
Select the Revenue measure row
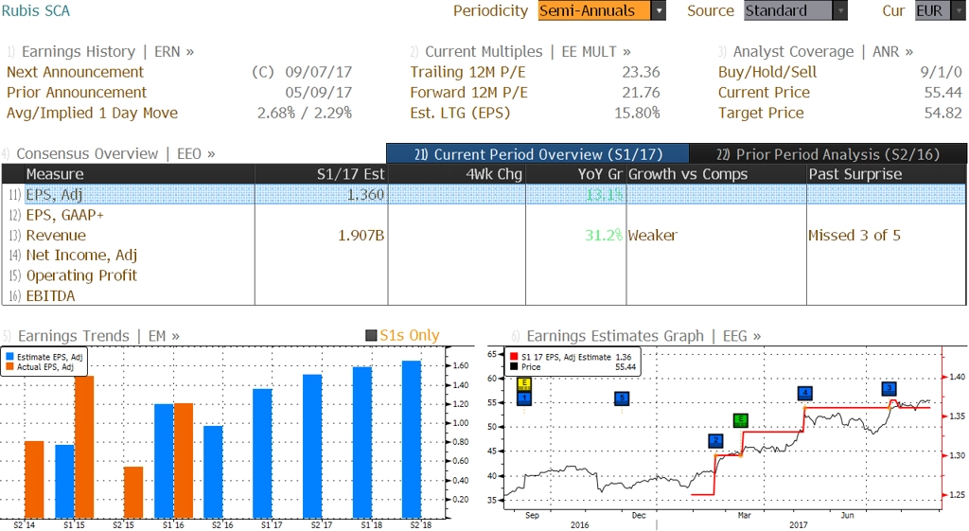click(484, 235)
